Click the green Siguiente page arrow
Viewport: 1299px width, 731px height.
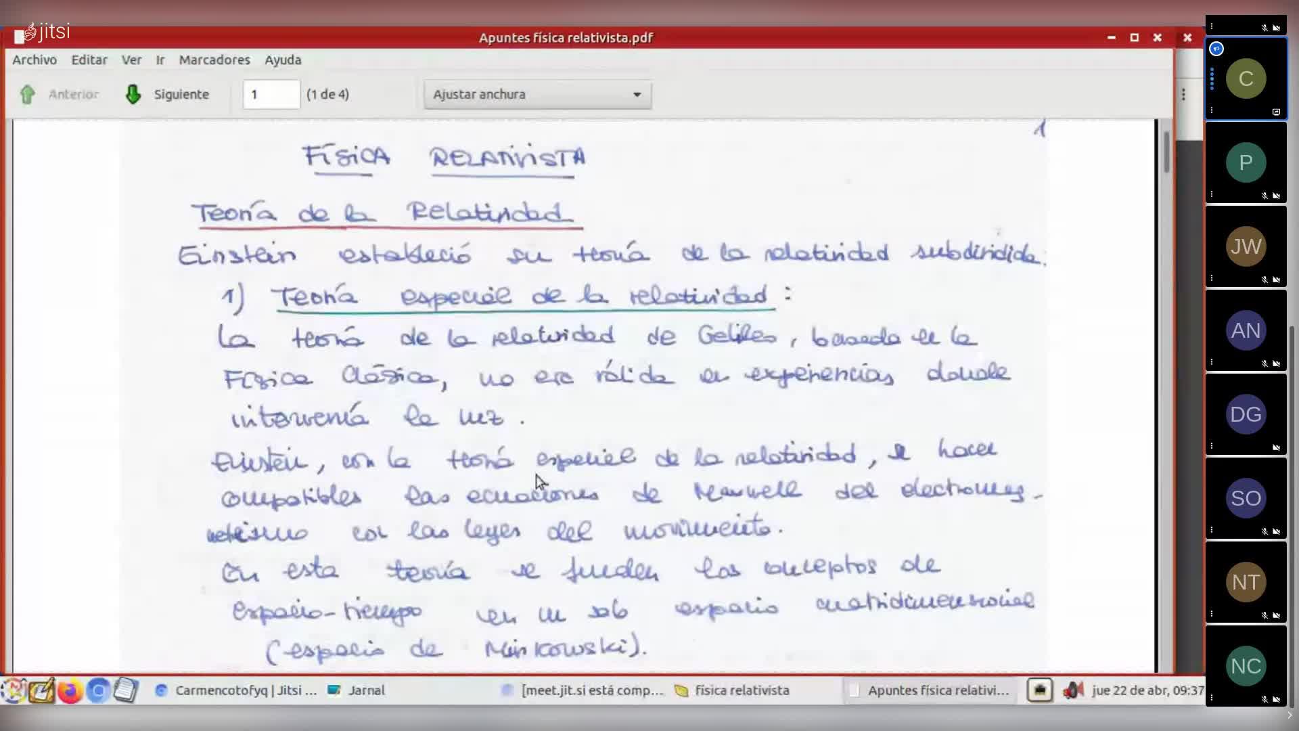click(x=133, y=94)
